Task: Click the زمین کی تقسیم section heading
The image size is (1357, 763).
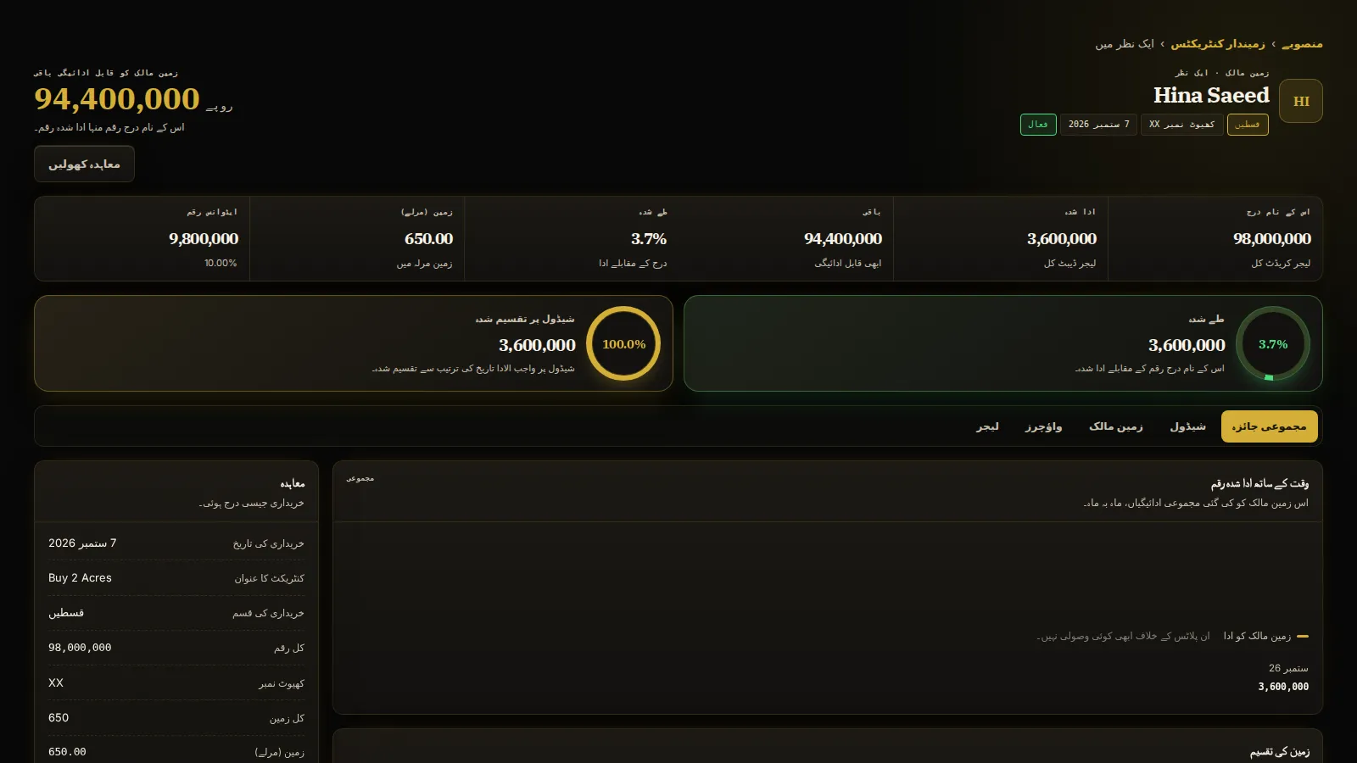Action: click(x=1279, y=752)
